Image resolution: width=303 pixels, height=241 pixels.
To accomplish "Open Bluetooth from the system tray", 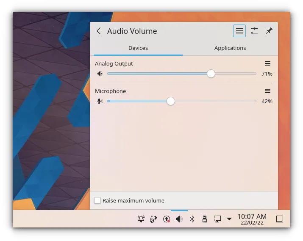I will click(x=192, y=219).
